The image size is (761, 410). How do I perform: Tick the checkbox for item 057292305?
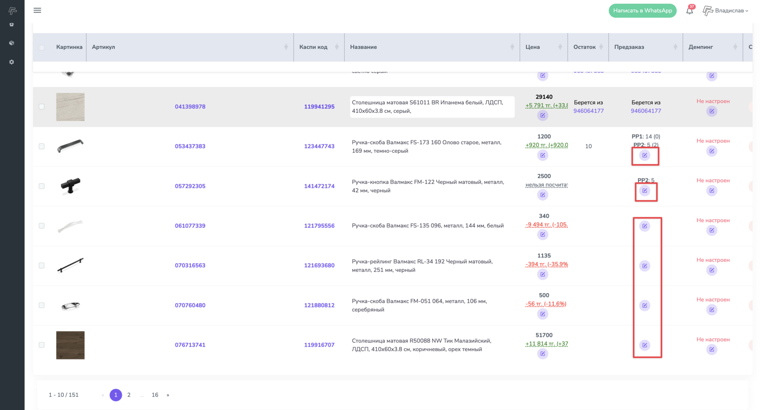[x=42, y=186]
